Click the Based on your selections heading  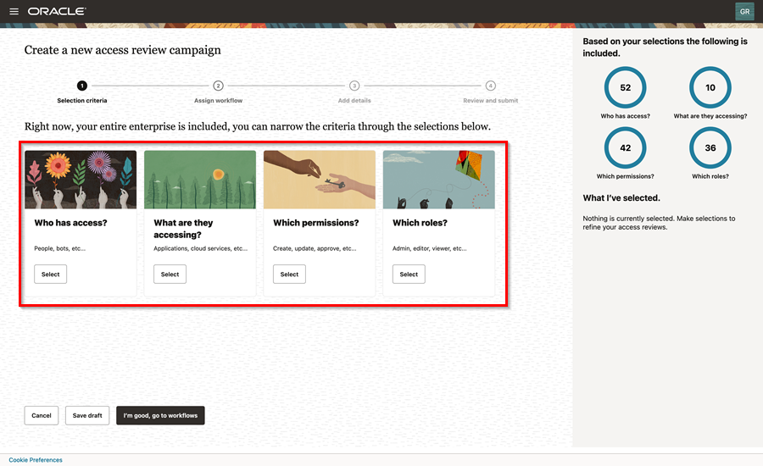click(x=666, y=47)
